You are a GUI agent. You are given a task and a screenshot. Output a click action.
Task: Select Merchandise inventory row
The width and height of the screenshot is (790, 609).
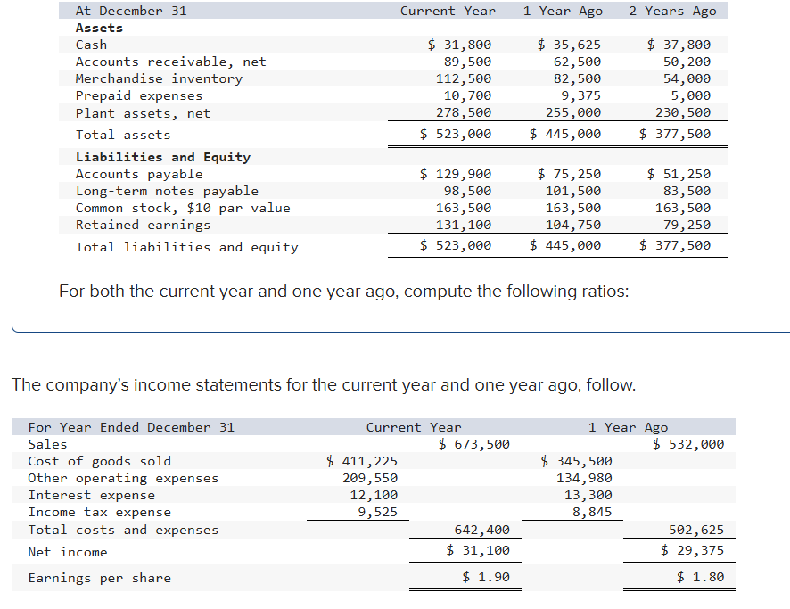(x=143, y=78)
